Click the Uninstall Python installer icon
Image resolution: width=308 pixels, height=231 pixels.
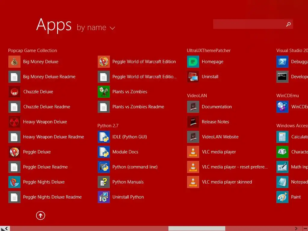coord(104,197)
